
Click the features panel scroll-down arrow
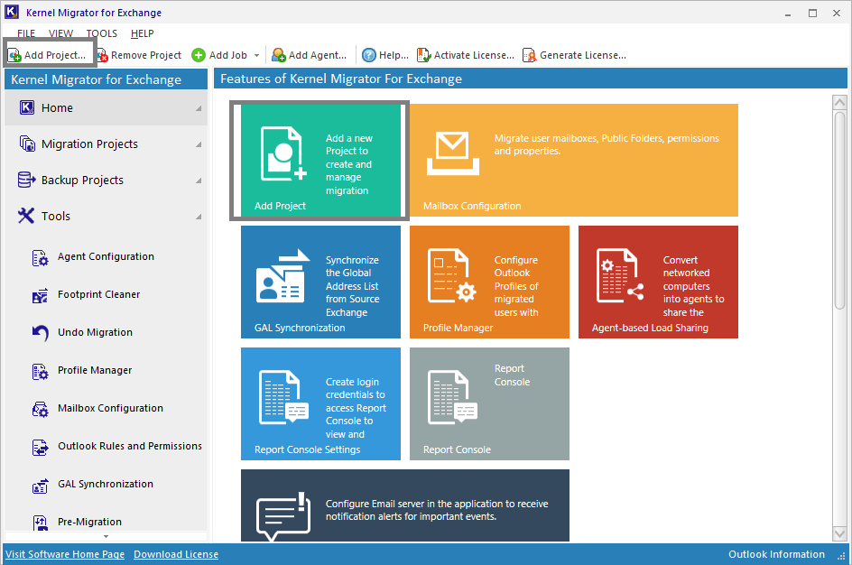point(839,534)
